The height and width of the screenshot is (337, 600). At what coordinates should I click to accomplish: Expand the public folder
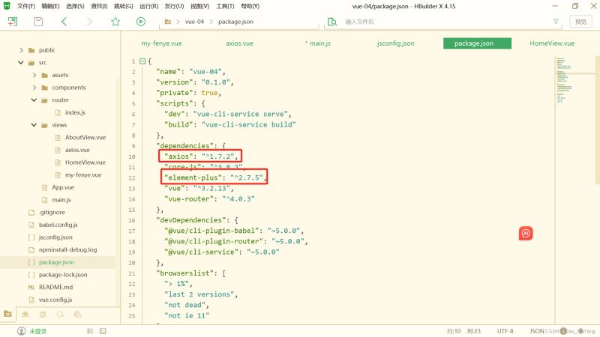click(x=22, y=50)
